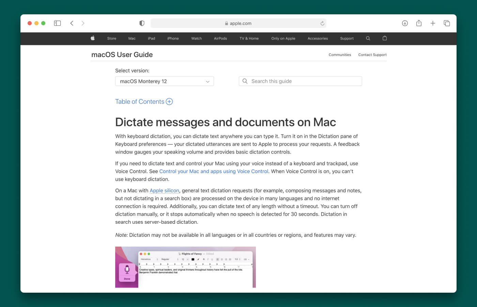
Task: Open Contact Support
Action: coord(372,55)
